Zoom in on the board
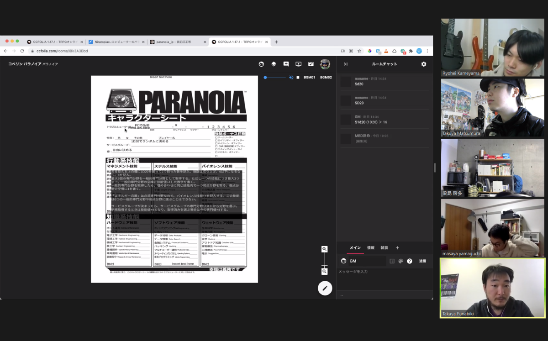The height and width of the screenshot is (341, 548). [324, 249]
